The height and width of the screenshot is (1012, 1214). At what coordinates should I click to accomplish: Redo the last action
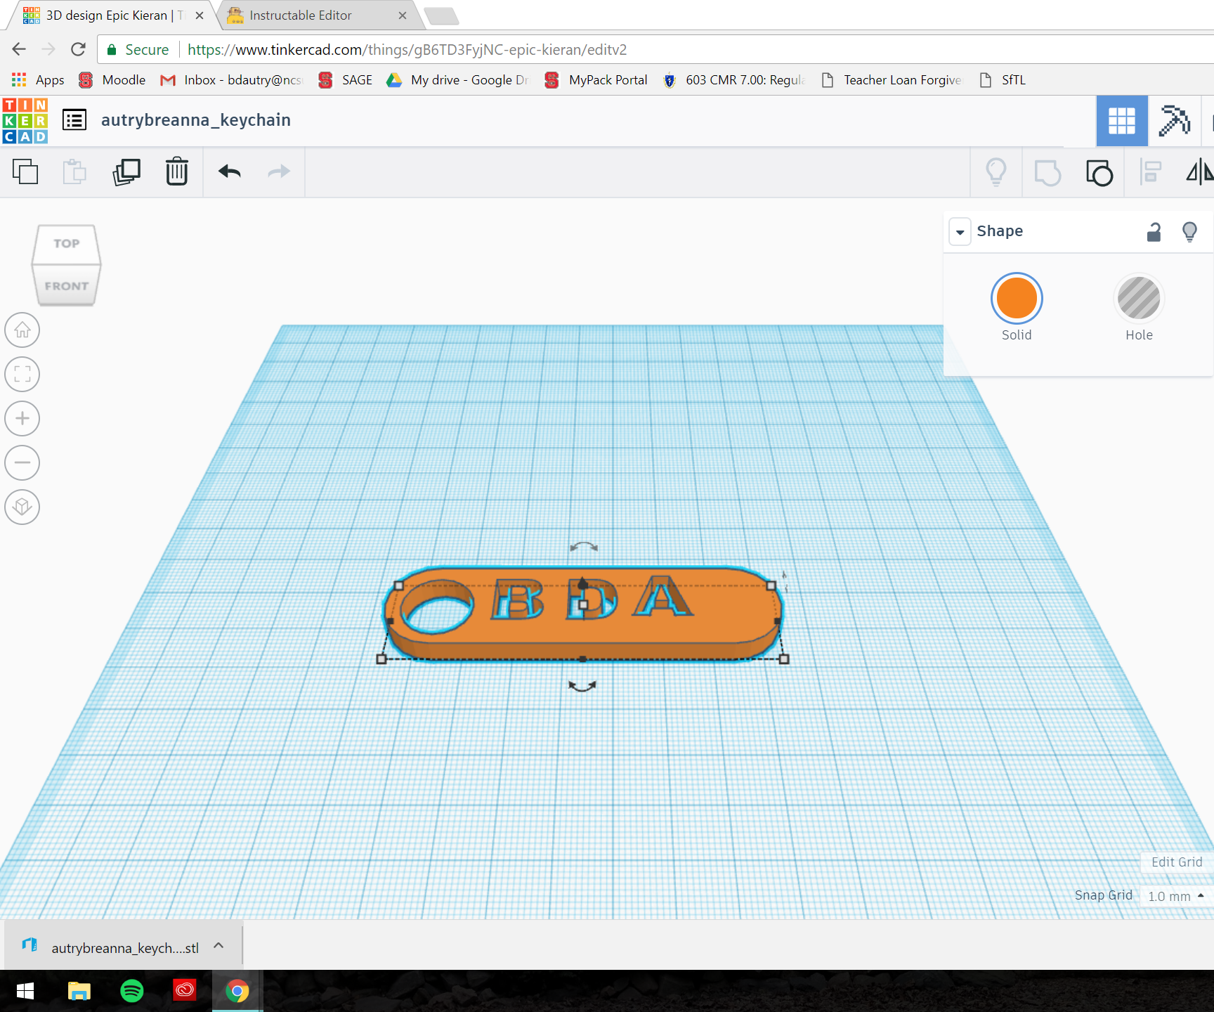point(279,171)
